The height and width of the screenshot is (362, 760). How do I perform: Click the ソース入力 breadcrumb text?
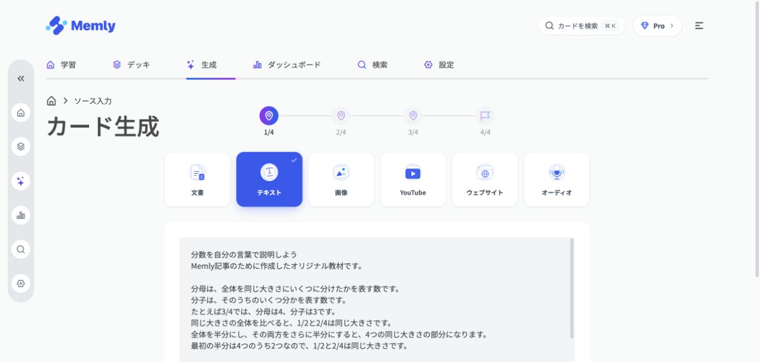pyautogui.click(x=93, y=101)
